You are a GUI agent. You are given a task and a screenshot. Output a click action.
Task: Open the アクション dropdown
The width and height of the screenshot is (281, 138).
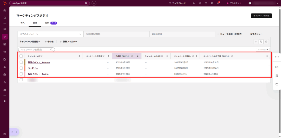pyautogui.click(x=263, y=50)
